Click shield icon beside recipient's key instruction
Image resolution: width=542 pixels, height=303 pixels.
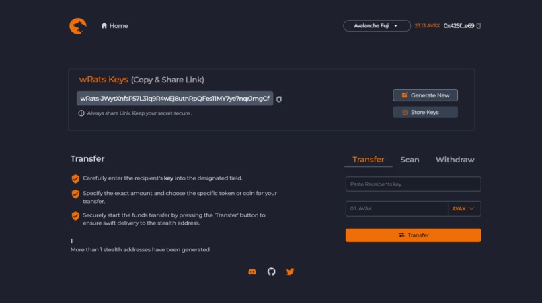pyautogui.click(x=75, y=178)
